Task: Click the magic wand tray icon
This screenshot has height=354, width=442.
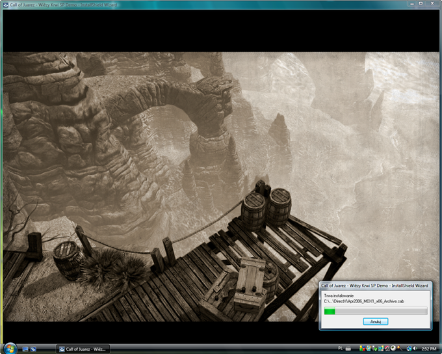Action: point(400,348)
